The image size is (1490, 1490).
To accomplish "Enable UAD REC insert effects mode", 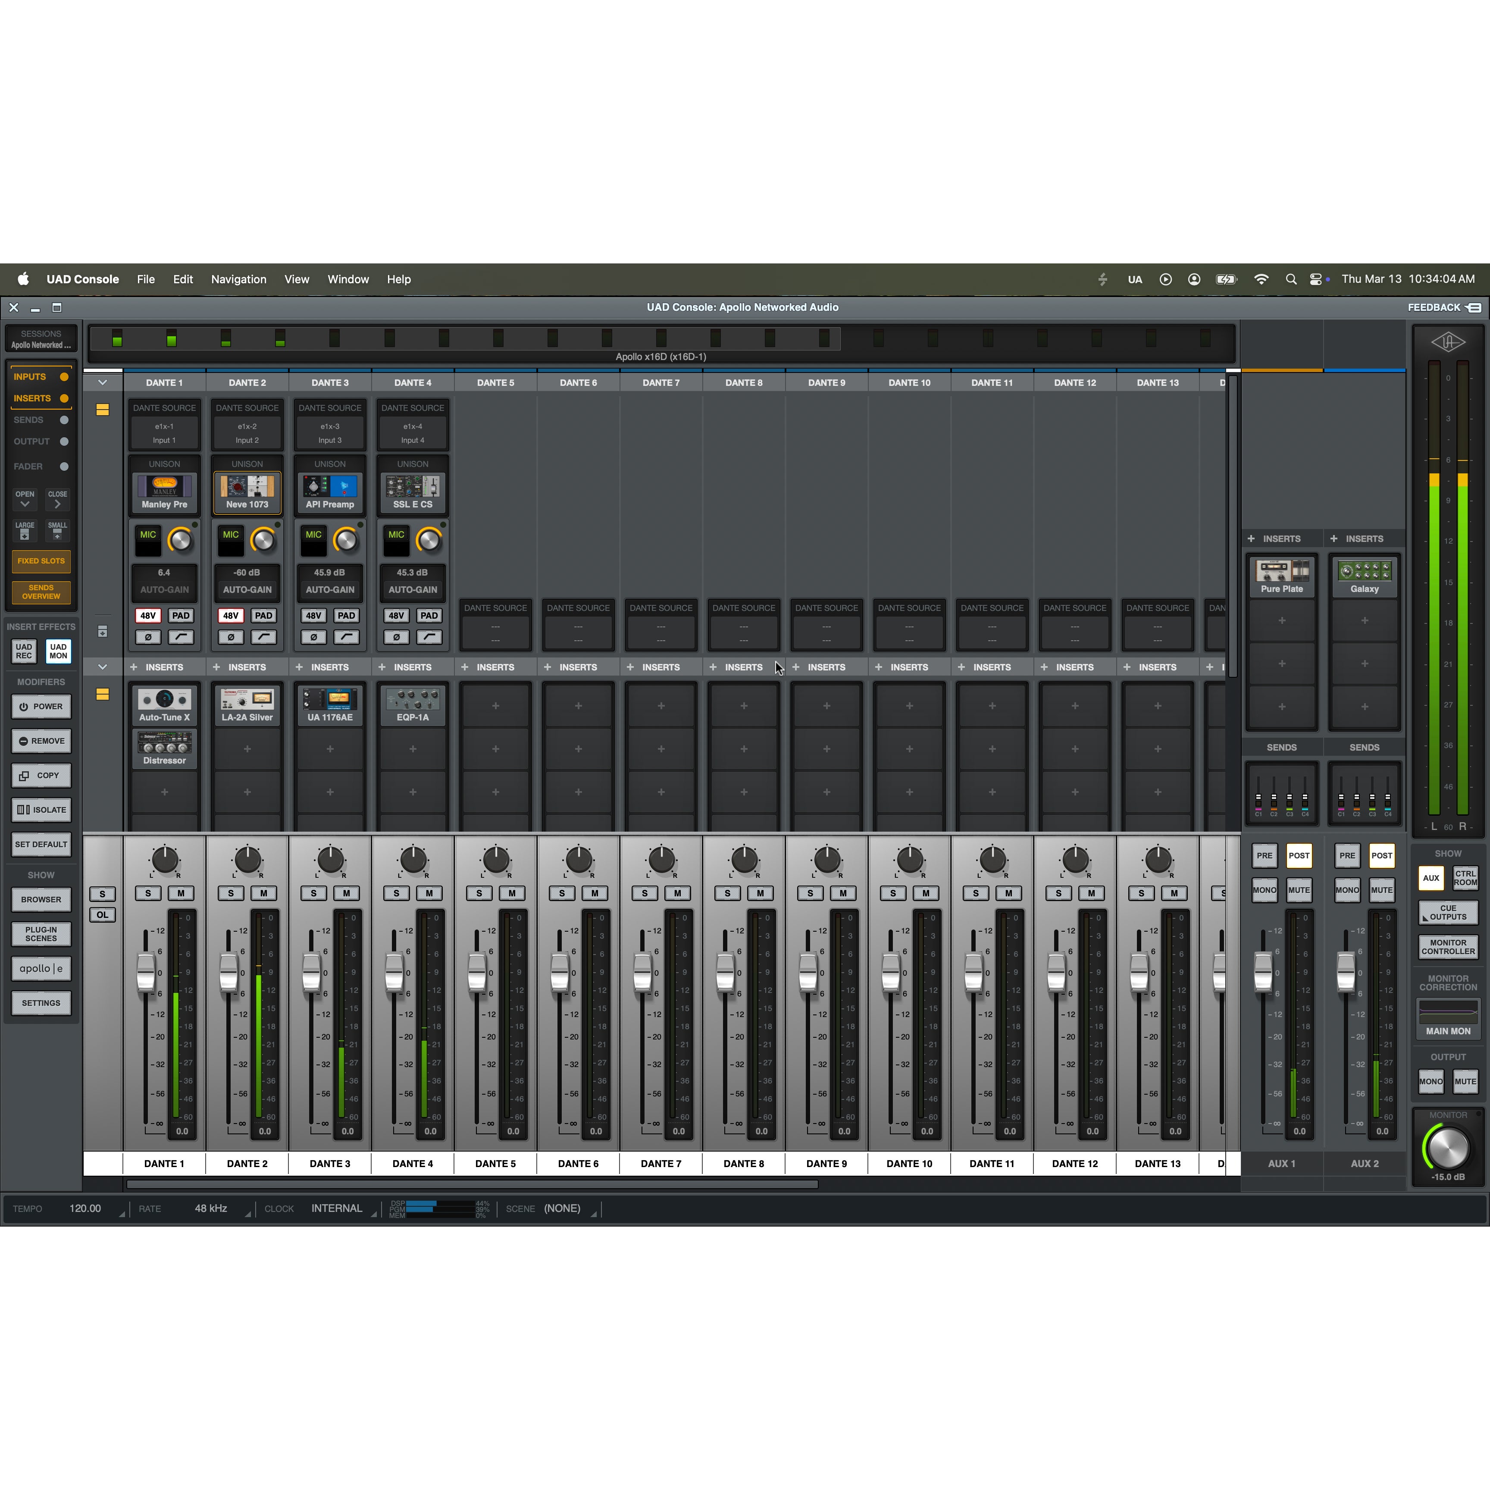I will 24,651.
